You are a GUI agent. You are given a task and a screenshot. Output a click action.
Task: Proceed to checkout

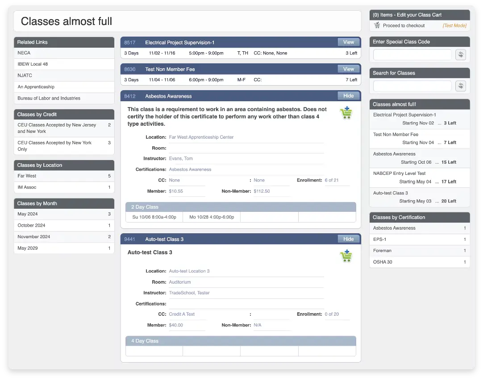pyautogui.click(x=404, y=26)
